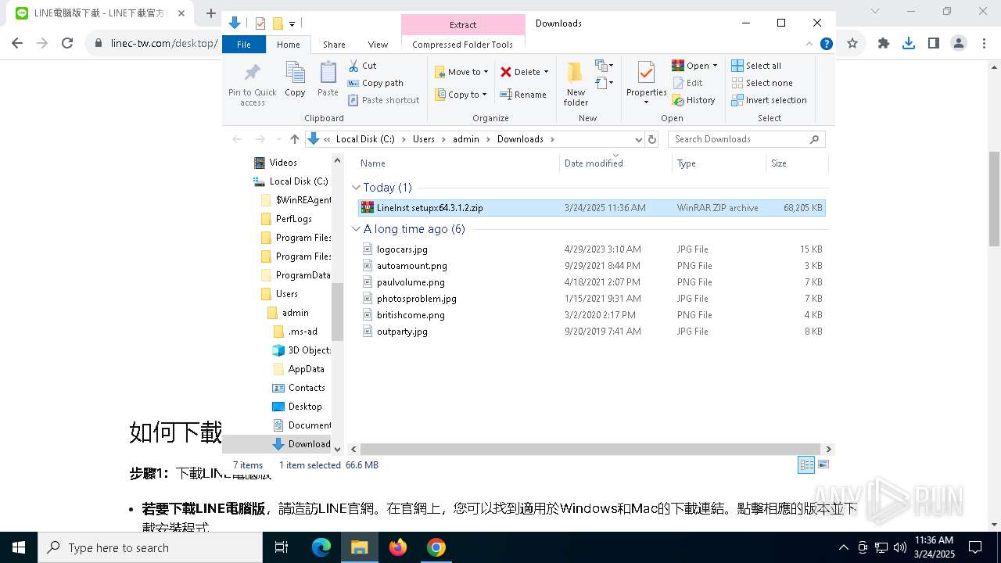Image resolution: width=1001 pixels, height=563 pixels.
Task: Open Firefox from the taskbar
Action: pyautogui.click(x=398, y=547)
